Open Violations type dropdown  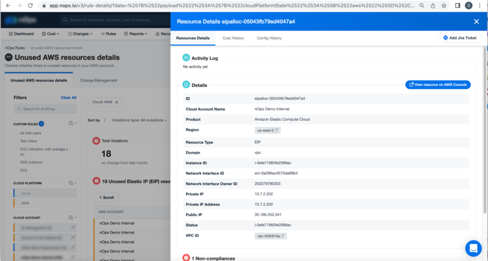(140, 120)
